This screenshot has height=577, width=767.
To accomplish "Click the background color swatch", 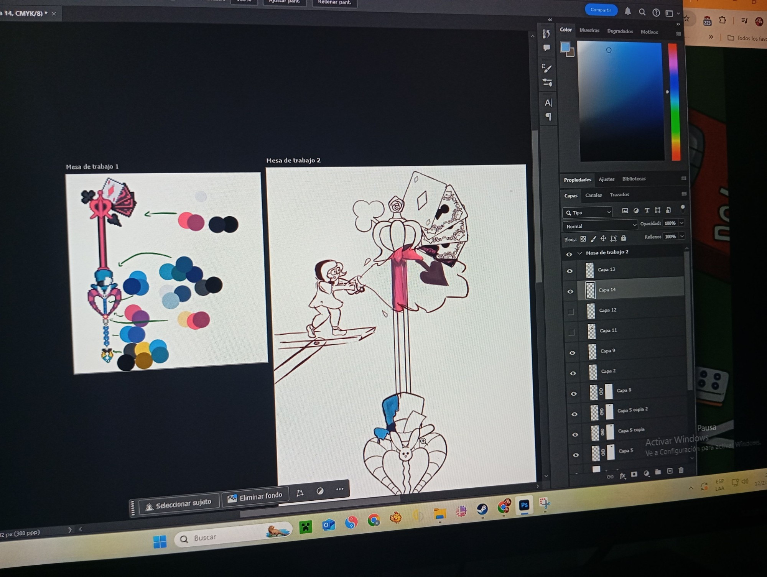I will pyautogui.click(x=571, y=53).
